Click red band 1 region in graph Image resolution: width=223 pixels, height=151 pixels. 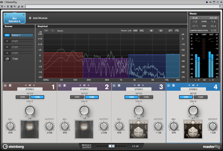click(x=63, y=65)
